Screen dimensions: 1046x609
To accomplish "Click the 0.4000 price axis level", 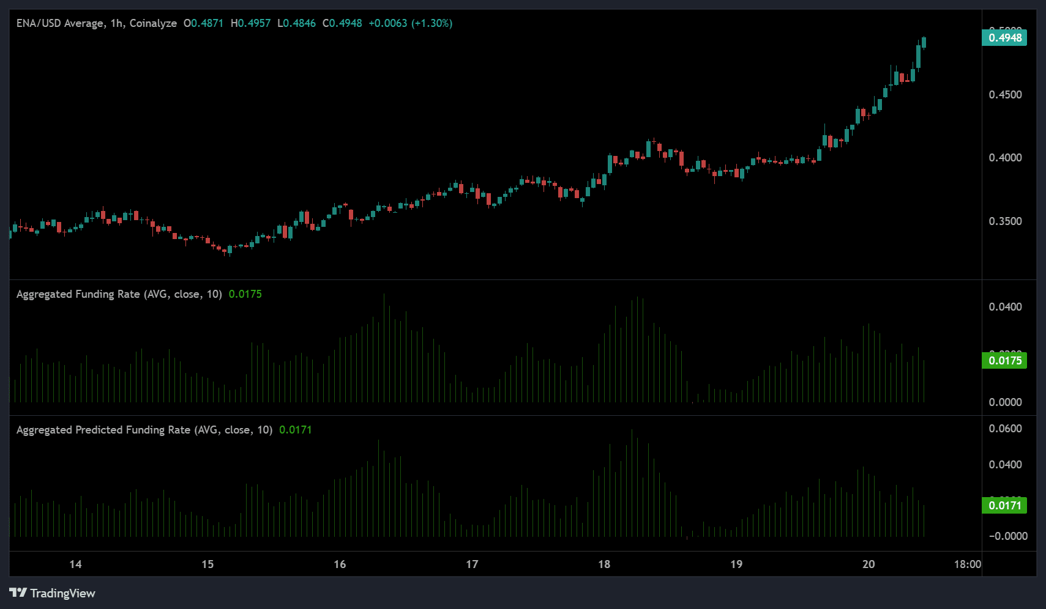I will coord(1005,158).
